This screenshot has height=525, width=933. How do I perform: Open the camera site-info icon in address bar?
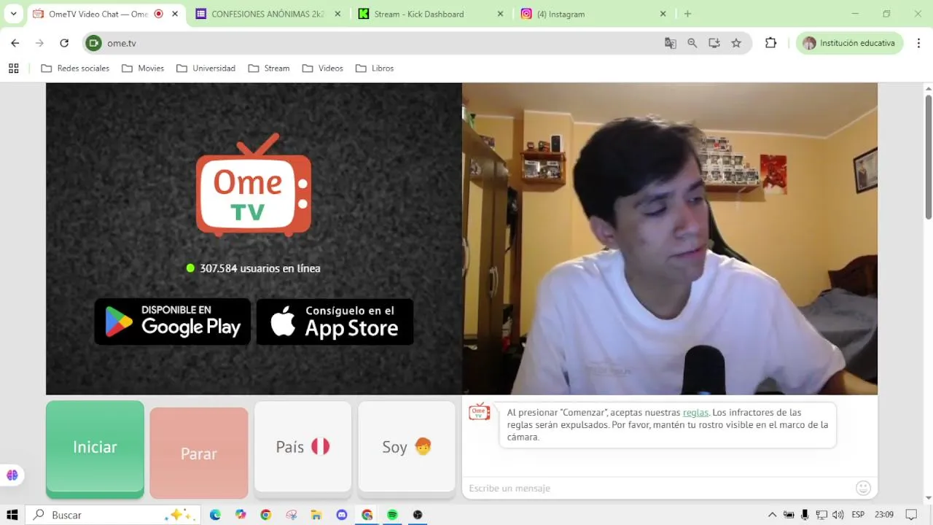(93, 43)
